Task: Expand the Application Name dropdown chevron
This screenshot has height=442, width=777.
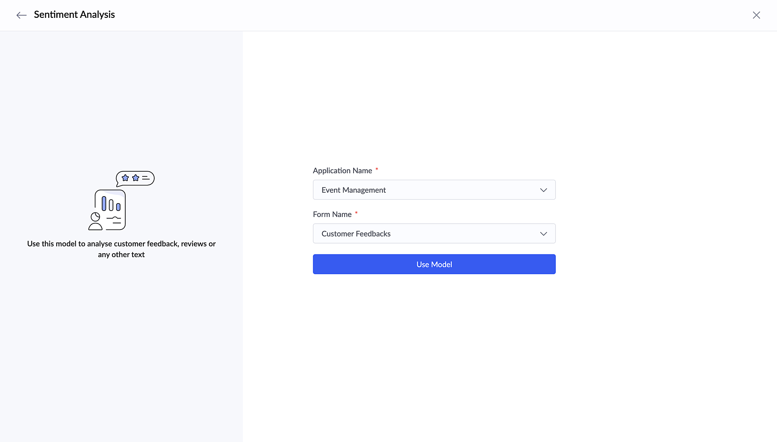Action: click(x=544, y=190)
